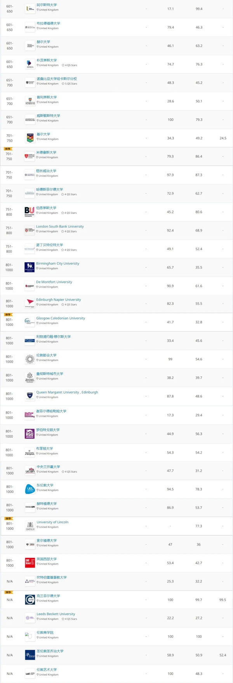Open Leeds Beckett University link
Image resolution: width=233 pixels, height=683 pixels.
[x=56, y=614]
